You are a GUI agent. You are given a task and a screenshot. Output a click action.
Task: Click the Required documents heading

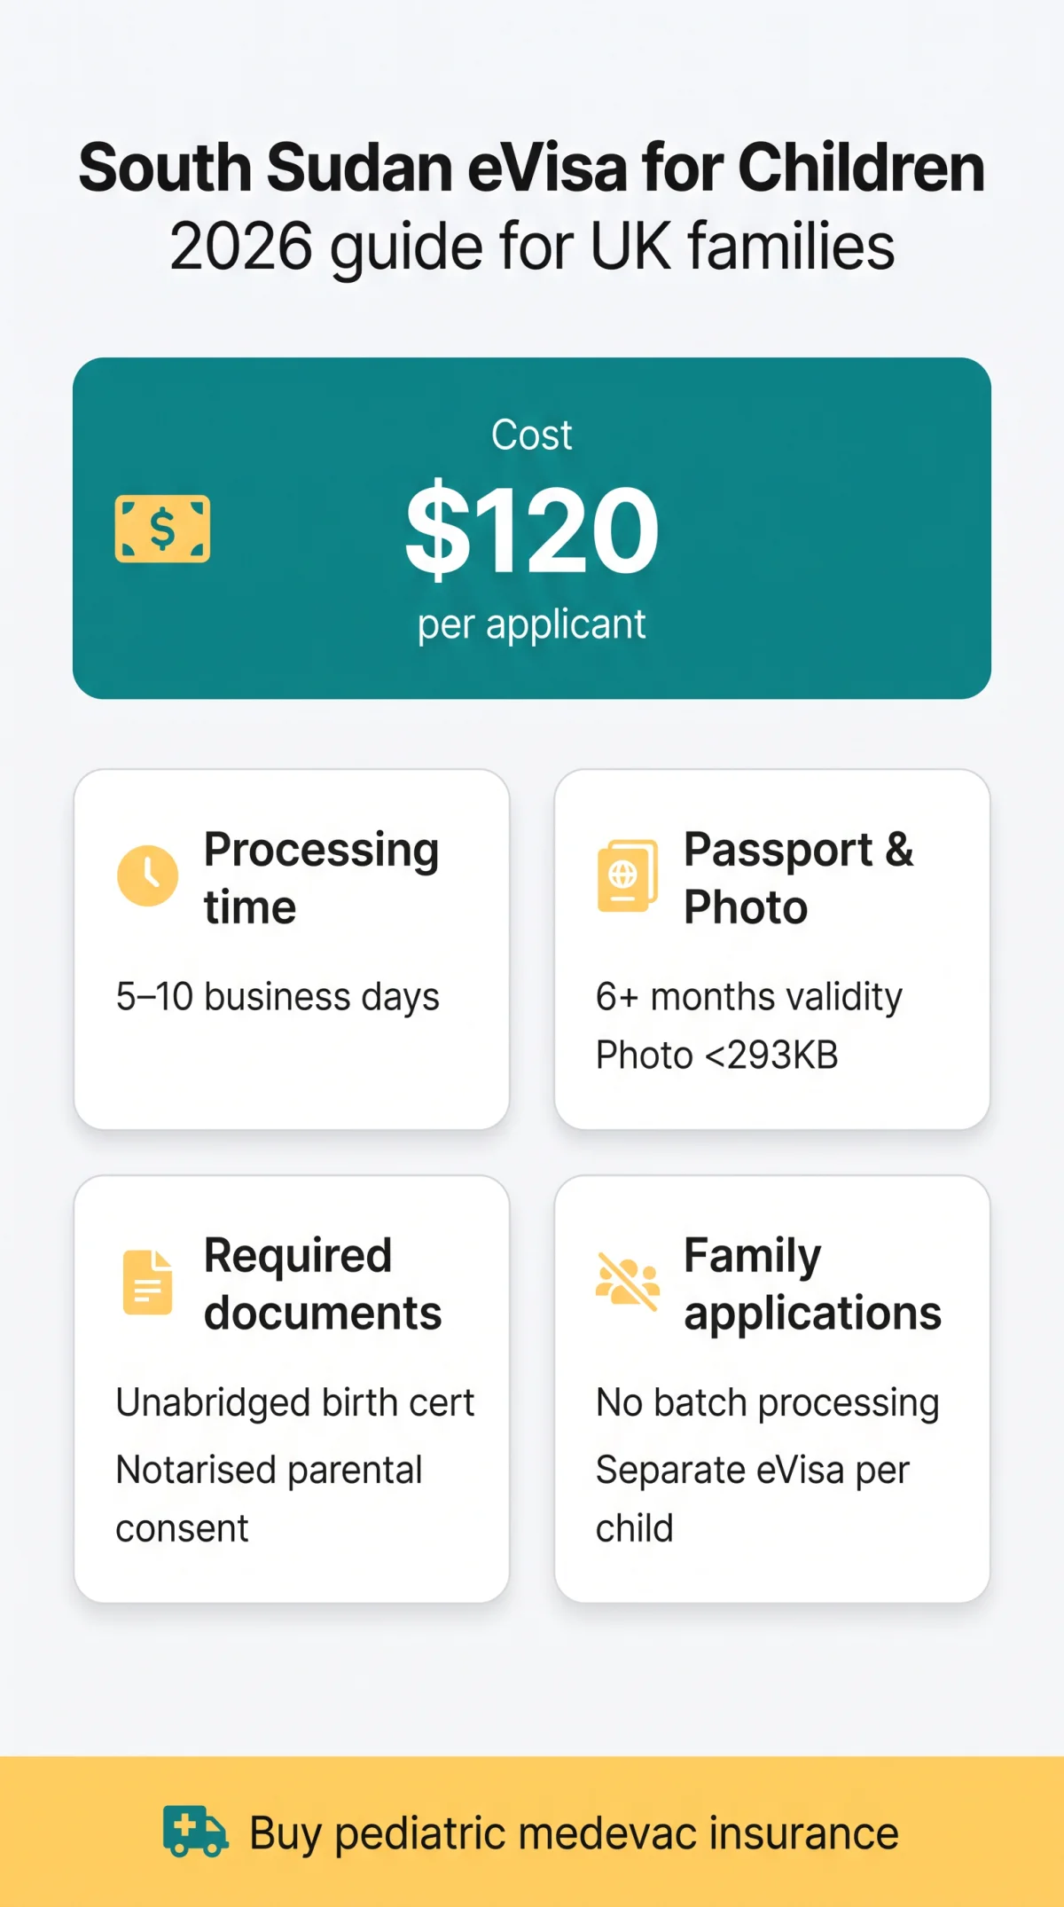[323, 1283]
